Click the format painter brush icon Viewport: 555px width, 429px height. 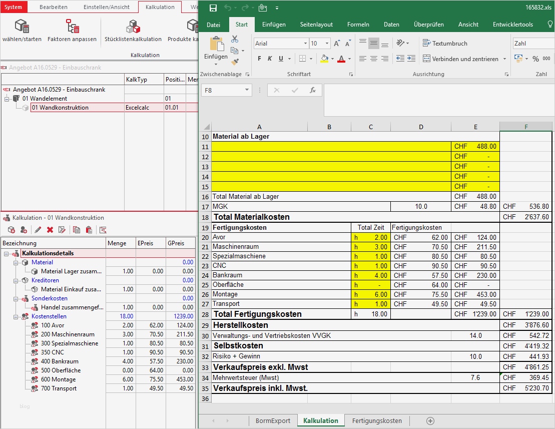(x=234, y=62)
